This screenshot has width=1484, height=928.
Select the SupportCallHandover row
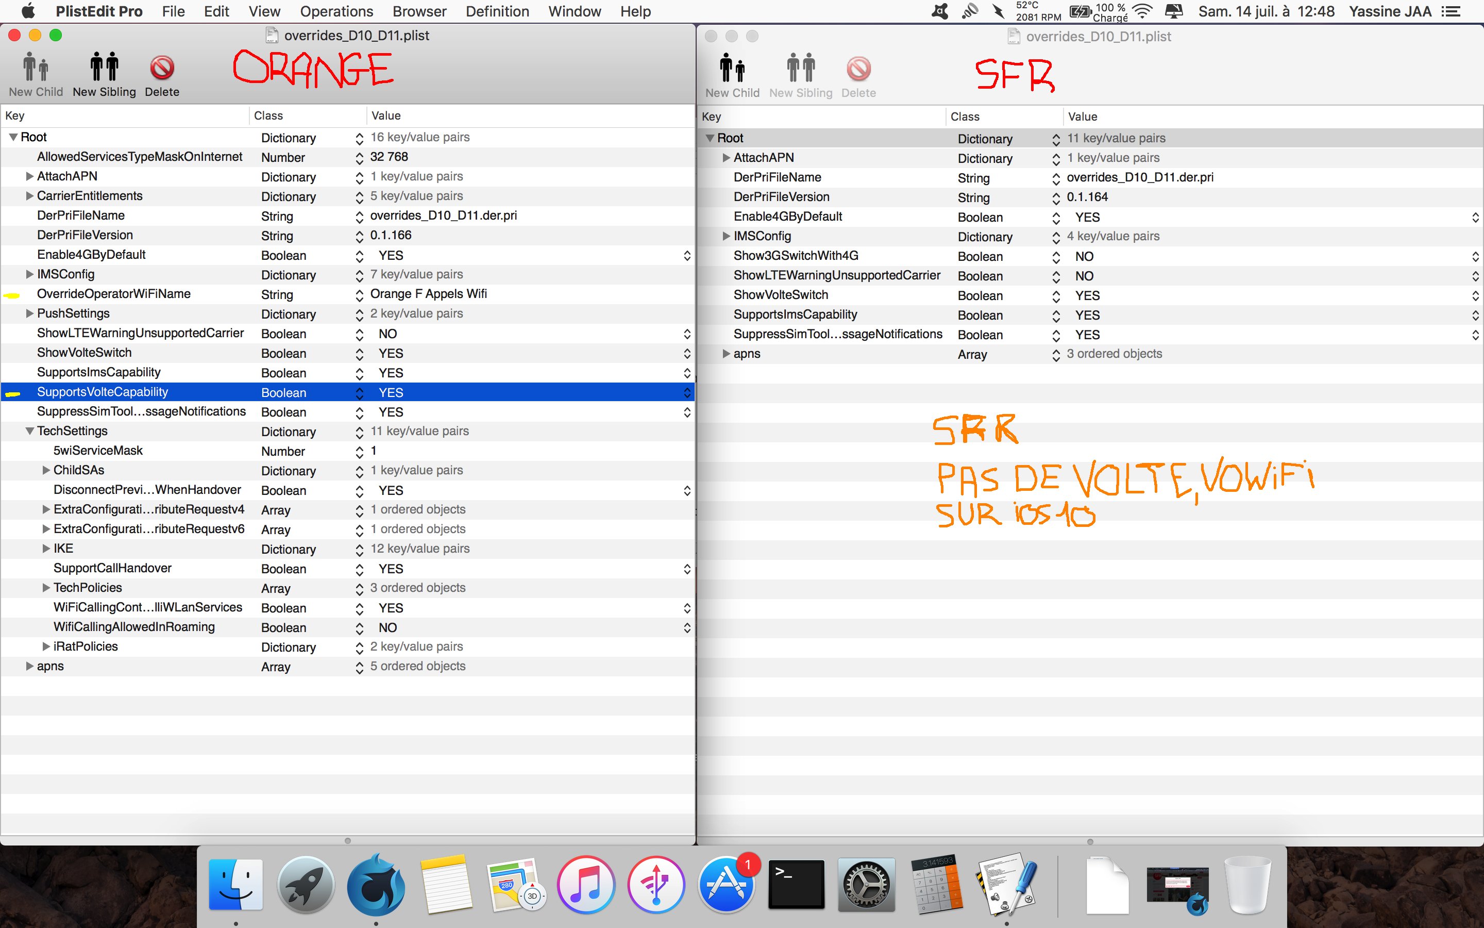[113, 568]
